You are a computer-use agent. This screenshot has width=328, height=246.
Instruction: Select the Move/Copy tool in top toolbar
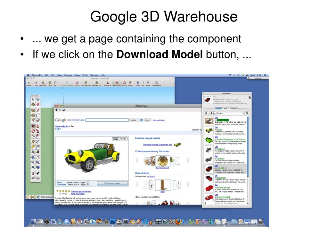[x=117, y=84]
